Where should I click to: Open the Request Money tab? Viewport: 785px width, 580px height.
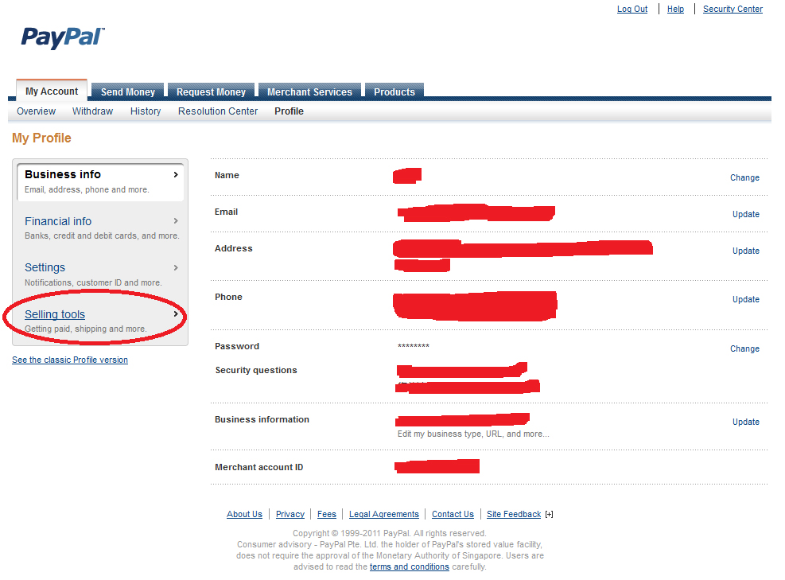[x=211, y=92]
